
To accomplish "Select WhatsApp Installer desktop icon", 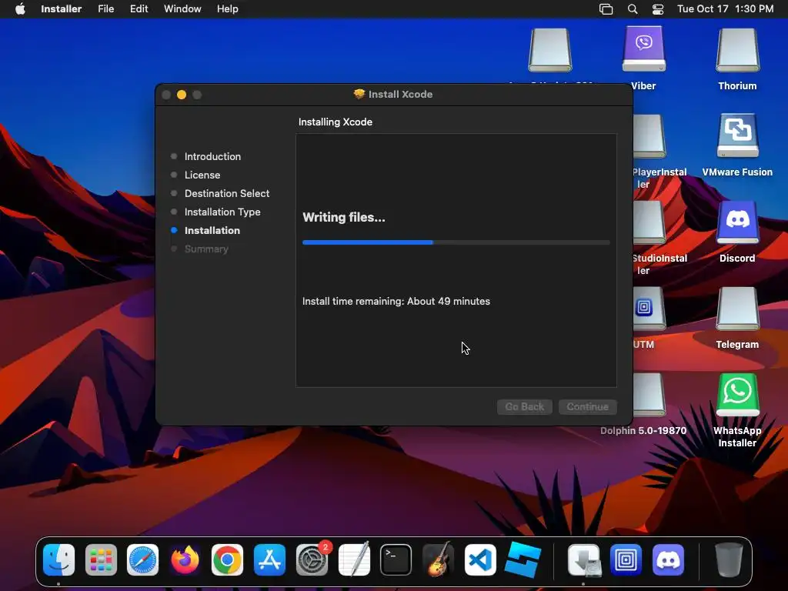I will coord(737,395).
